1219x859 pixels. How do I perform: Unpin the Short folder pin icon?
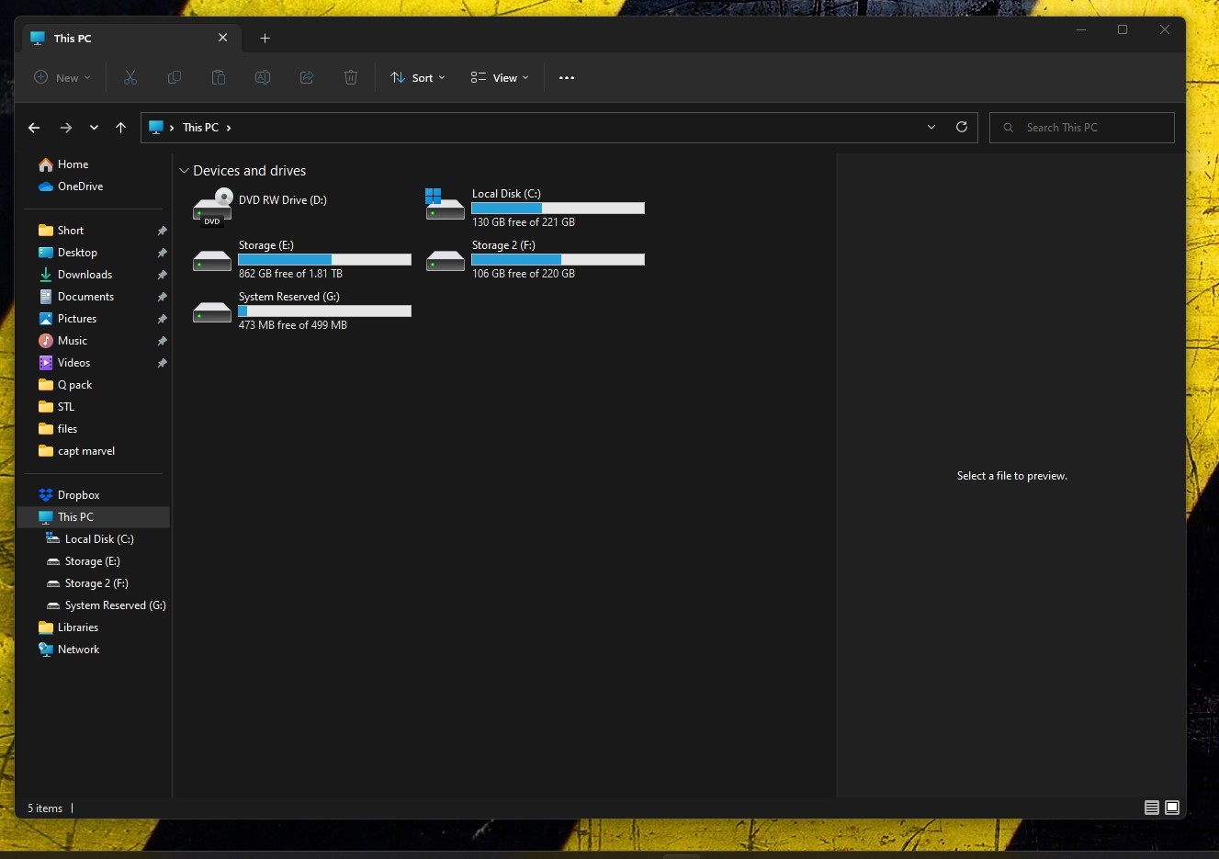162,231
